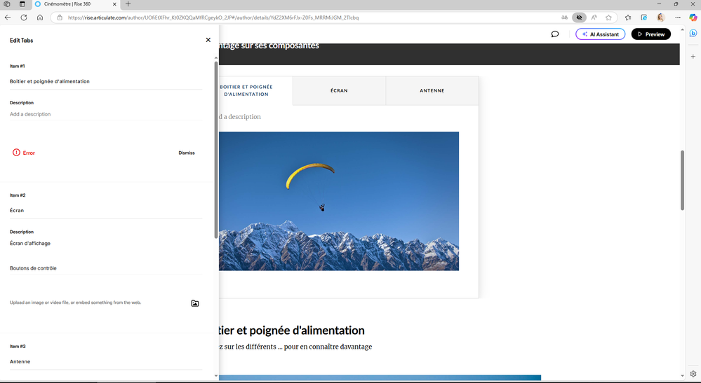
Task: Select the Cinémomètre Rise 360 browser tab
Action: tap(75, 4)
